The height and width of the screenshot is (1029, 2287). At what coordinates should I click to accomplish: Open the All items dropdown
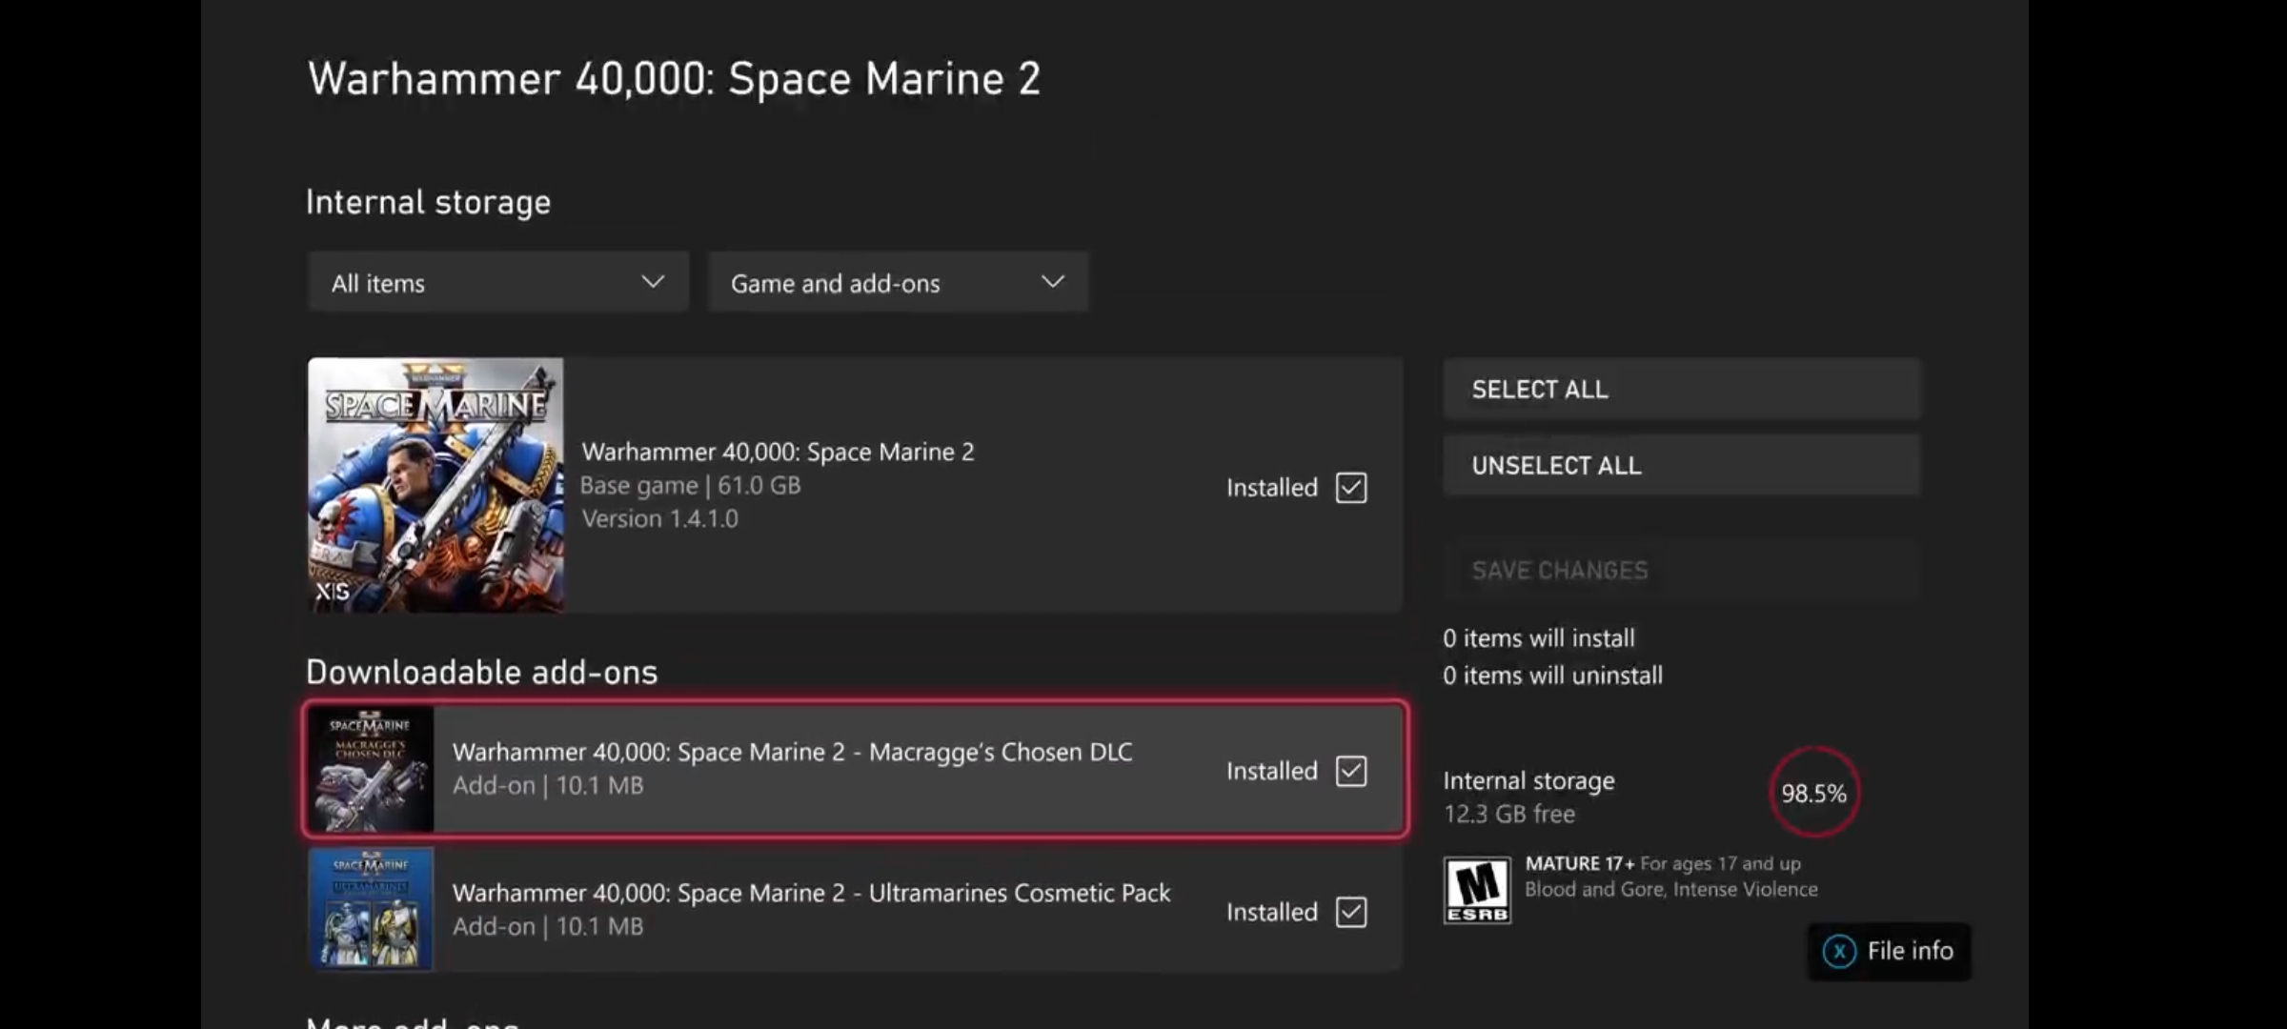(497, 282)
